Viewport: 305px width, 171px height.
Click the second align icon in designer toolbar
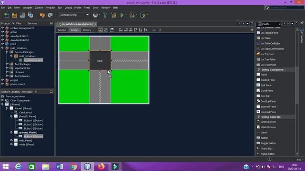126,30
